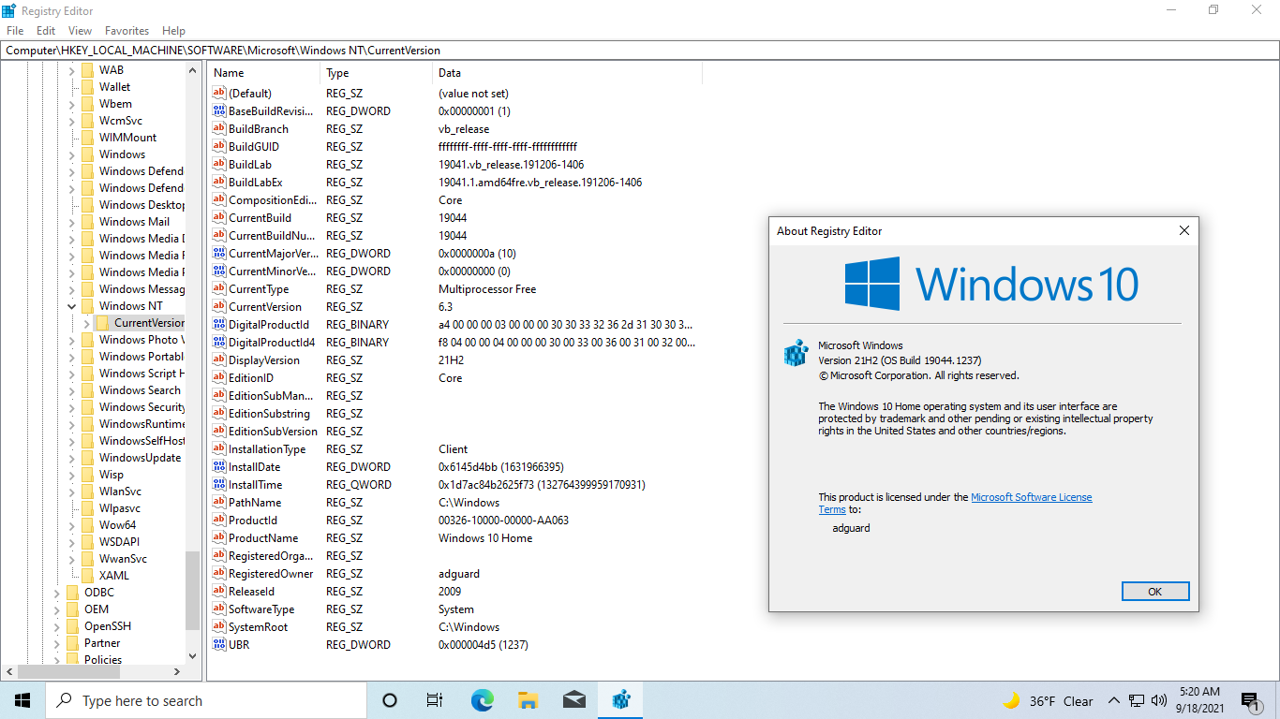Image resolution: width=1280 pixels, height=719 pixels.
Task: Click the registry path address bar
Action: [640, 51]
